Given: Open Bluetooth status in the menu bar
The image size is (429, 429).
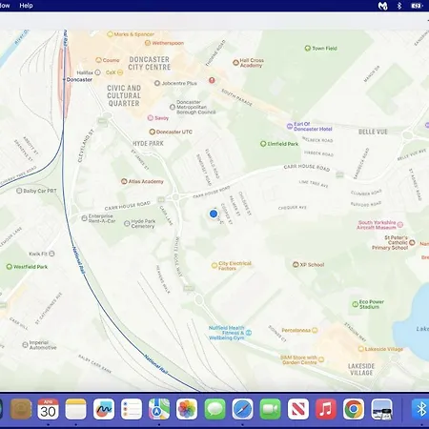Looking at the screenshot, I should pos(399,6).
